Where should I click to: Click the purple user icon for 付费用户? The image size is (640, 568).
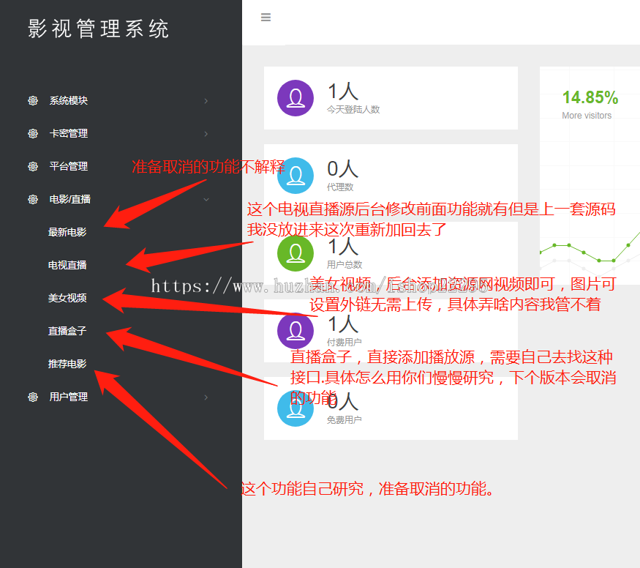click(295, 331)
